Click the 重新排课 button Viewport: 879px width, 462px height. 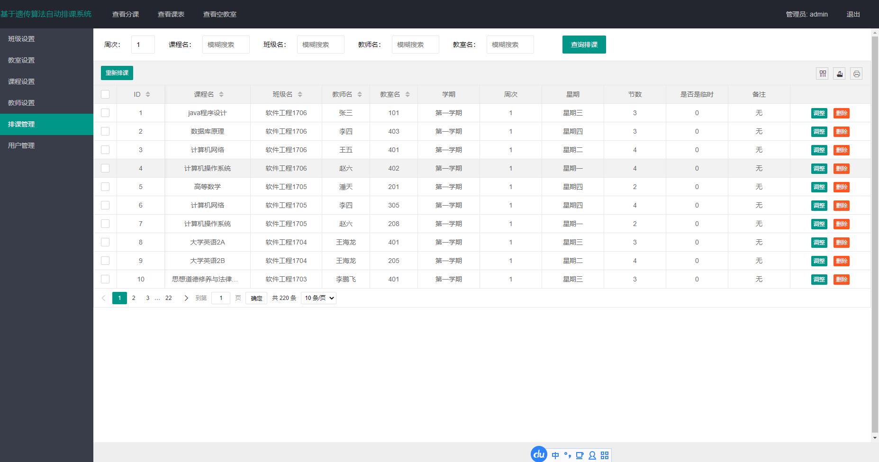tap(117, 73)
